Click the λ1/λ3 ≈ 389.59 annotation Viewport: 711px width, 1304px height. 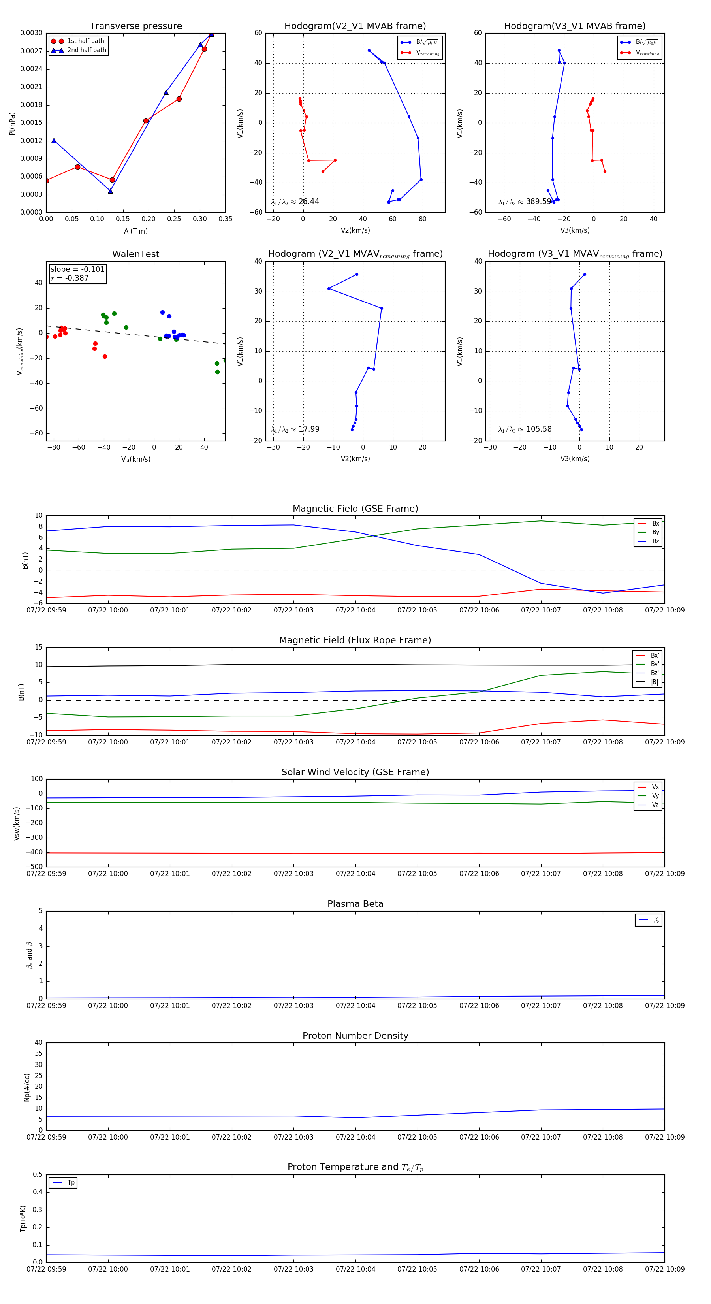click(525, 202)
